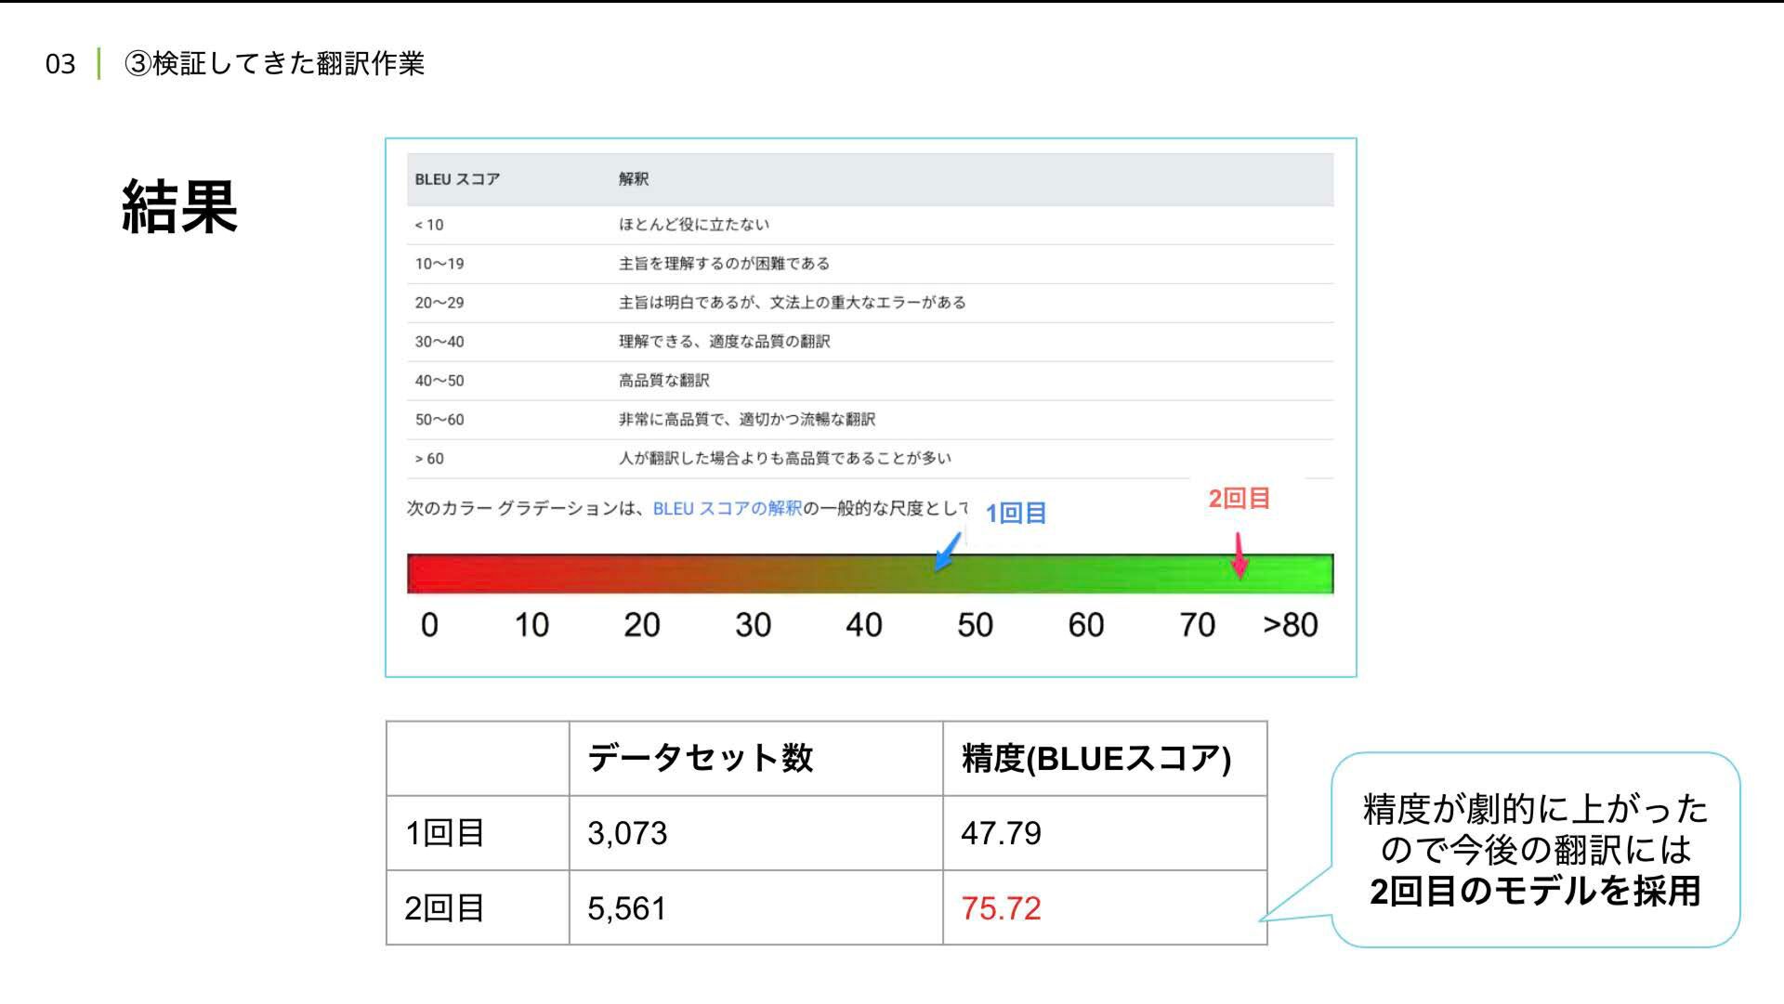The height and width of the screenshot is (1004, 1784).
Task: Click the BLEU スコアの解釈 hyperlink
Action: pos(727,508)
